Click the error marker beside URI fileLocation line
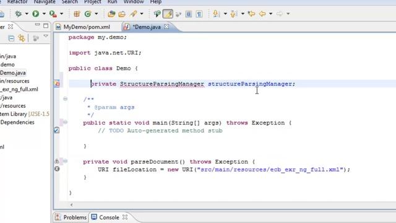 (57, 169)
